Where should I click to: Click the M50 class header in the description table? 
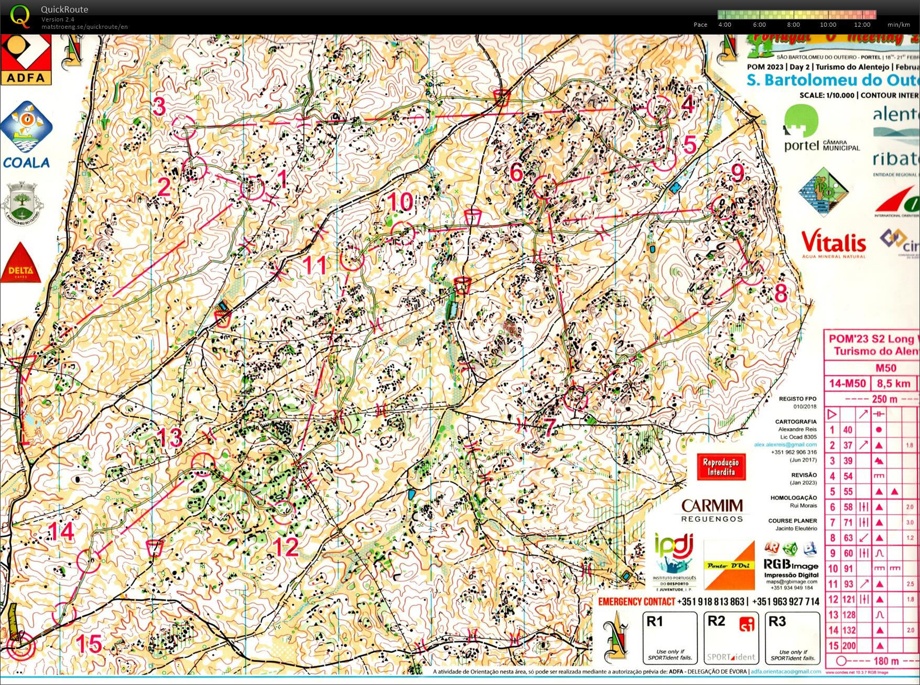(x=886, y=368)
